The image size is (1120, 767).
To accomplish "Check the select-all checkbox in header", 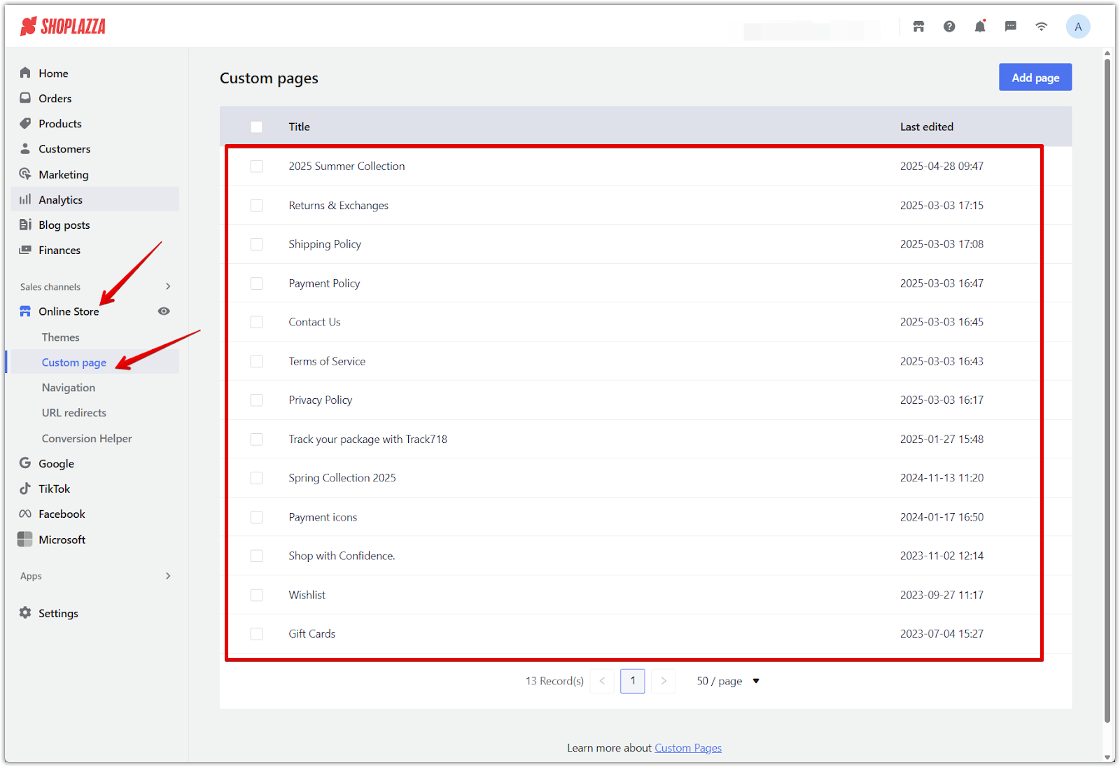I will 257,127.
